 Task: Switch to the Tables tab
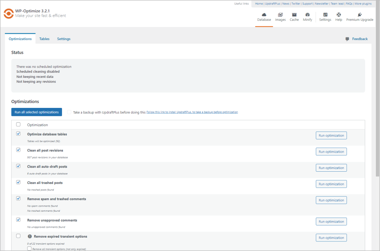(44, 39)
